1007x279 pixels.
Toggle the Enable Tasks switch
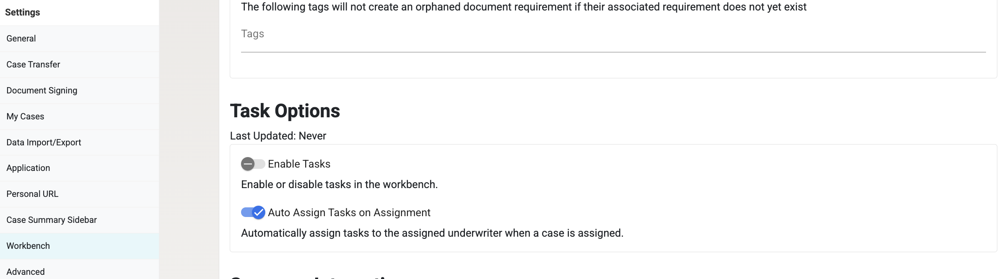pyautogui.click(x=253, y=164)
